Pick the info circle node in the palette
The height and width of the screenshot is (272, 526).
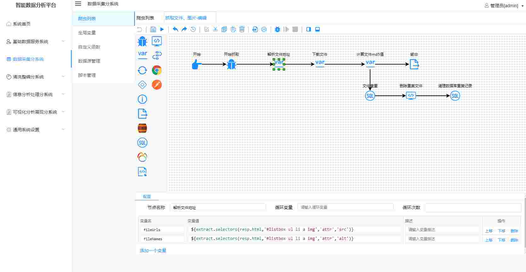(142, 99)
